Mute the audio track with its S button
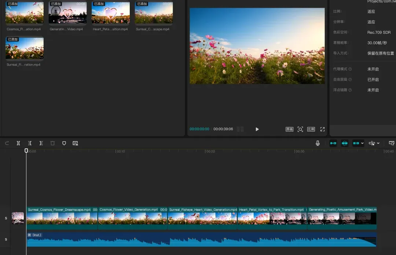The width and height of the screenshot is (396, 255). click(6, 239)
